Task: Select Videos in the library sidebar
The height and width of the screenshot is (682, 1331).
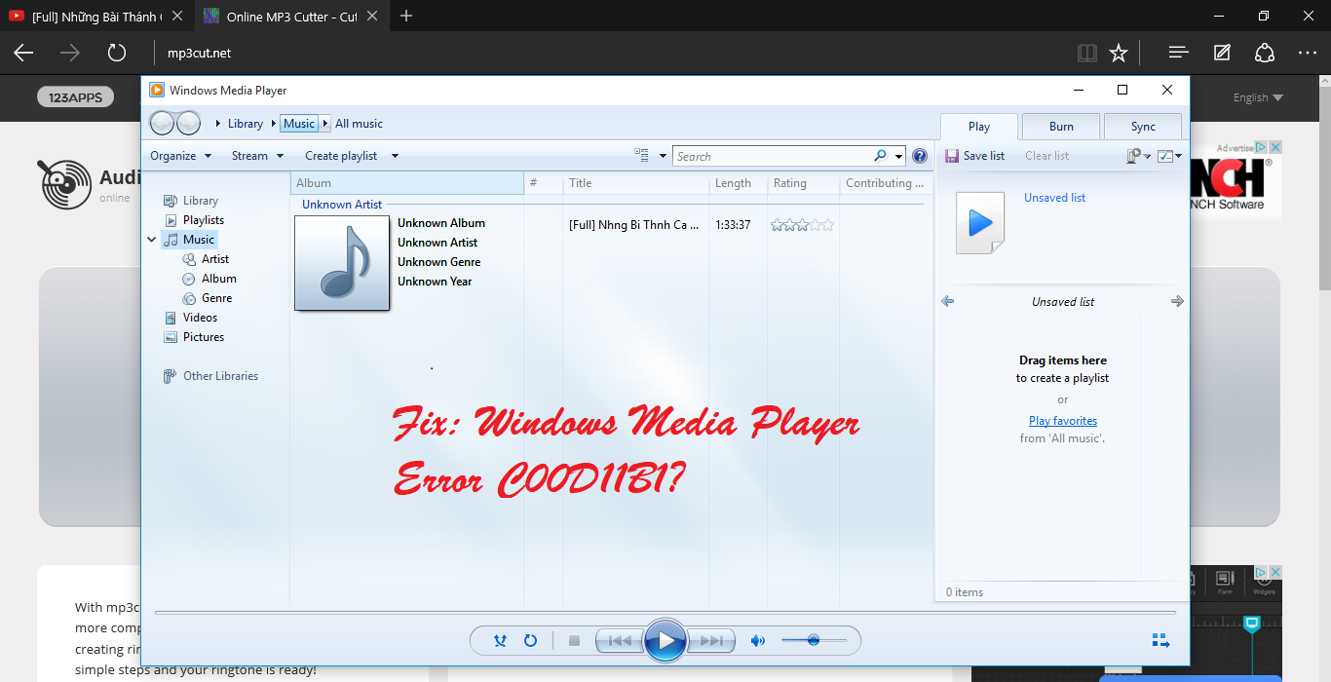Action: click(x=199, y=317)
